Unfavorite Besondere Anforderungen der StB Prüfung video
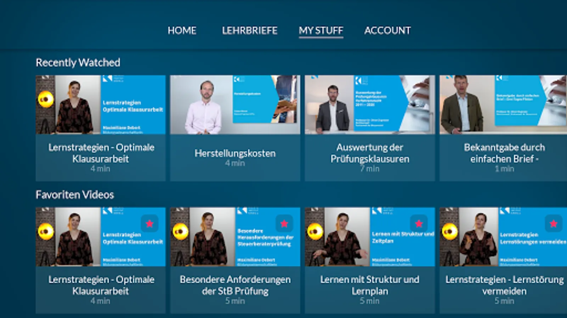 (x=284, y=223)
